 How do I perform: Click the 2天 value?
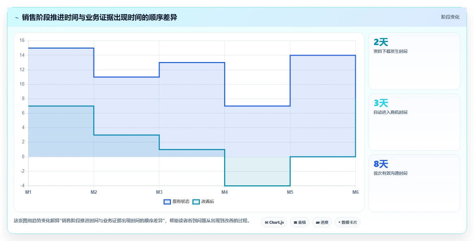click(x=381, y=42)
